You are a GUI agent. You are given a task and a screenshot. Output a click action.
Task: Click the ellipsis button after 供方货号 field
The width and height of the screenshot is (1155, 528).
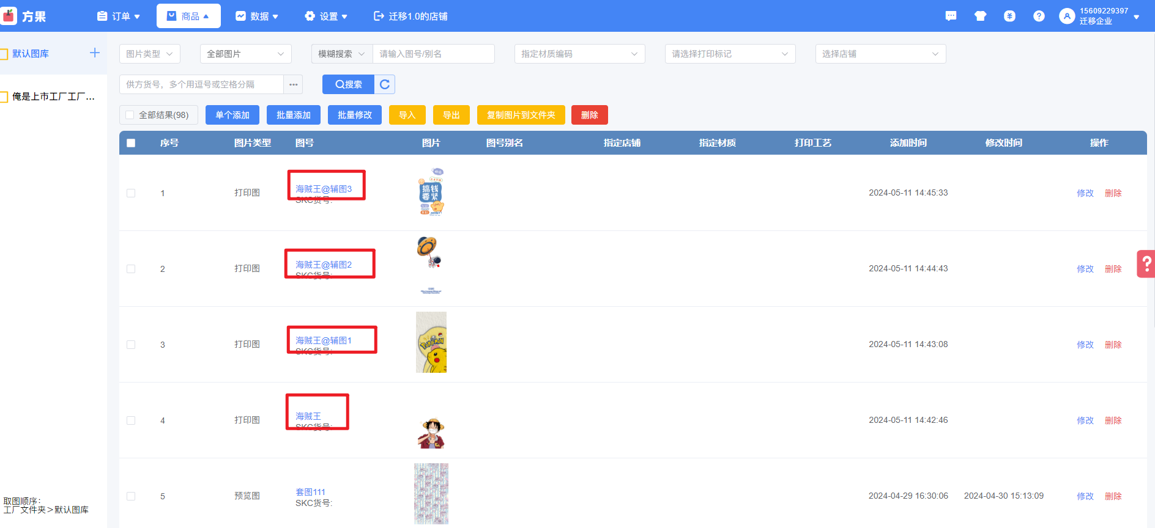tap(294, 84)
